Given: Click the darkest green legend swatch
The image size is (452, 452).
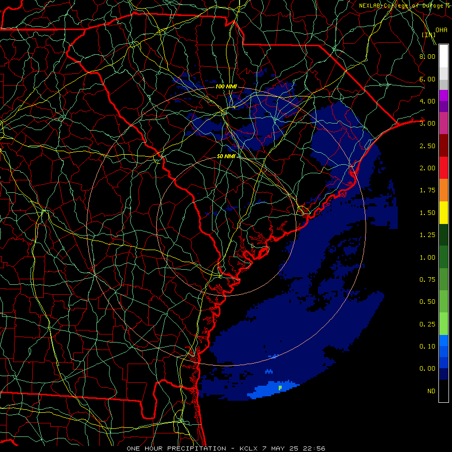Looking at the screenshot, I should (443, 235).
